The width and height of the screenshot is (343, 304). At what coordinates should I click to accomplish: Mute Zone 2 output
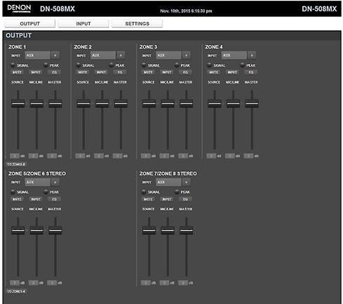coord(82,72)
